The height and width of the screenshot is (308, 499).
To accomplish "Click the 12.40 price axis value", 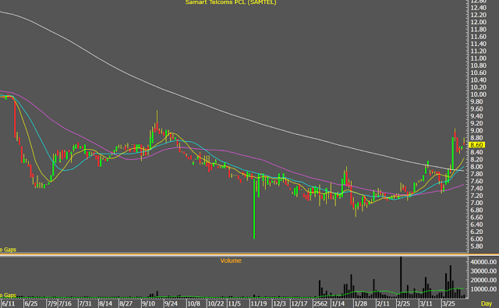I will [x=478, y=8].
